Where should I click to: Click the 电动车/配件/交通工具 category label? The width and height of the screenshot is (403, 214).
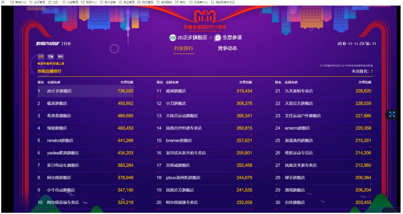[51, 63]
